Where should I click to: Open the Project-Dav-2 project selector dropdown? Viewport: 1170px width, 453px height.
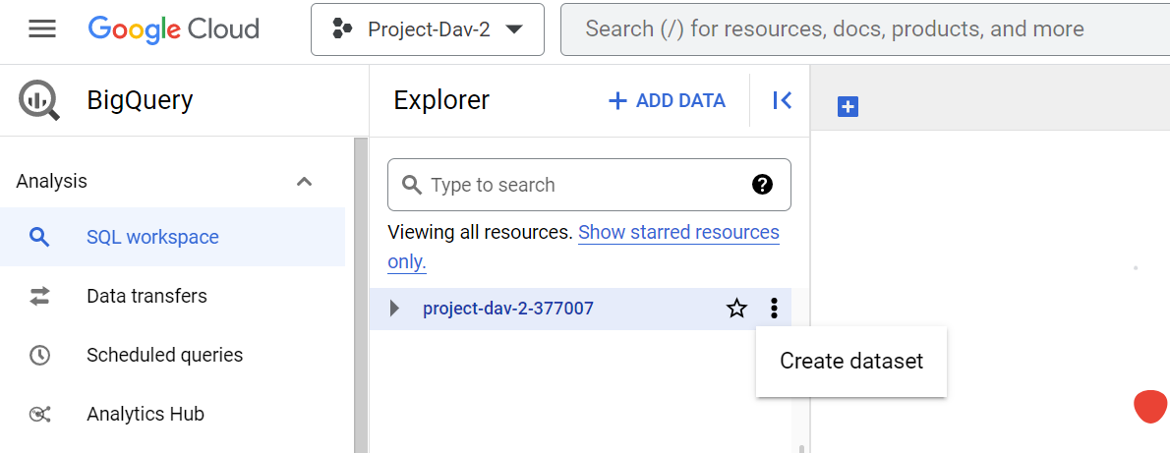(428, 29)
